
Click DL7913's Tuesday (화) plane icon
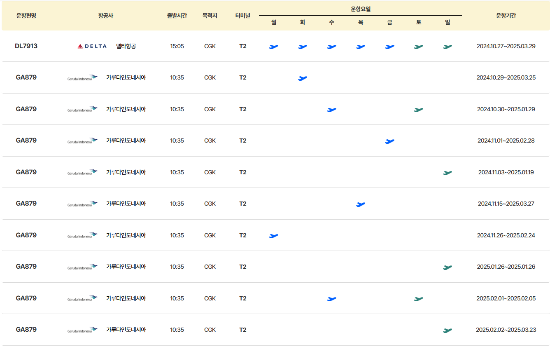pos(303,47)
